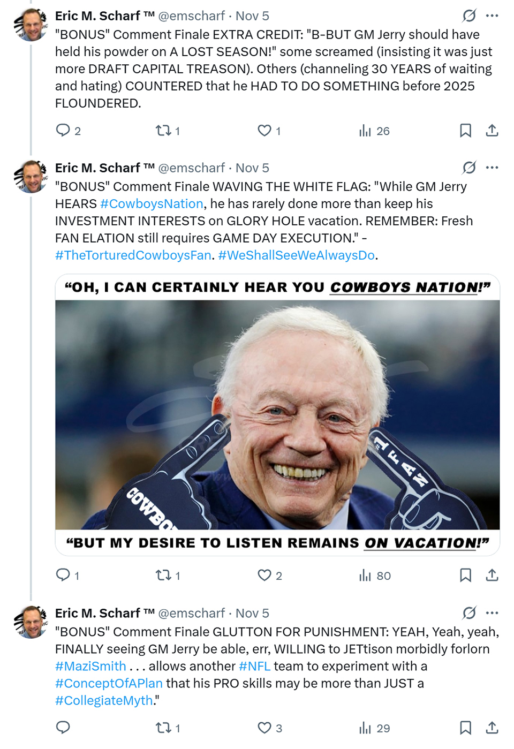Screen dimensions: 514x749
Task: Open more options on first tweet
Action: pyautogui.click(x=492, y=16)
